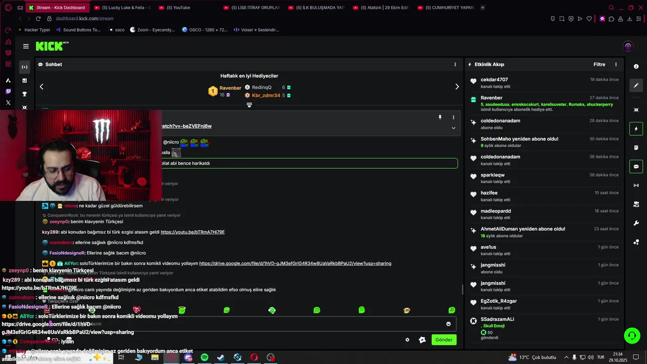Show next weekly gifters slide
647x364 pixels.
pyautogui.click(x=457, y=86)
